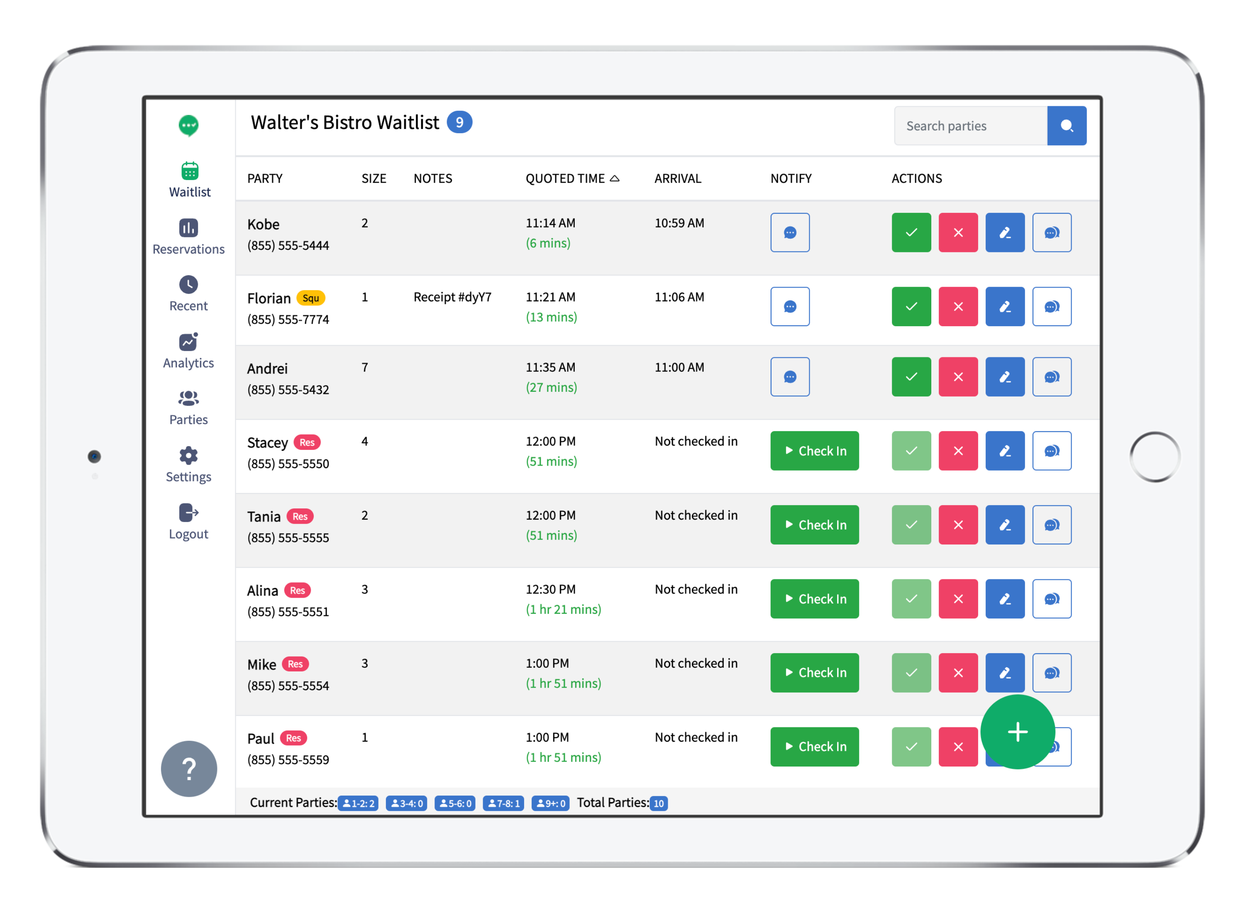The image size is (1245, 913).
Task: Check in Paul's reservation
Action: pyautogui.click(x=815, y=747)
